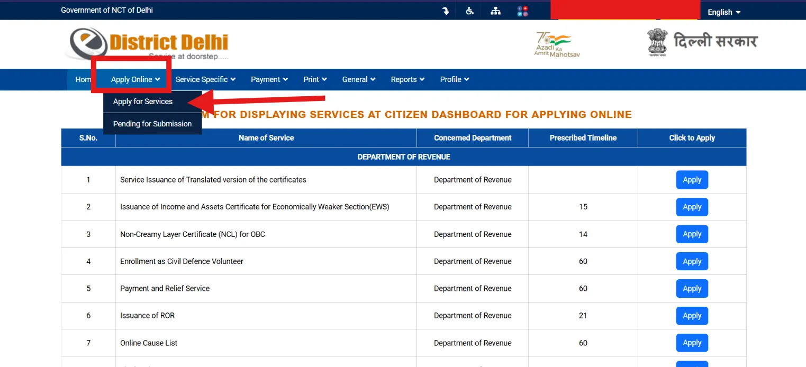
Task: Click 'Online Cause List' service name
Action: (149, 343)
